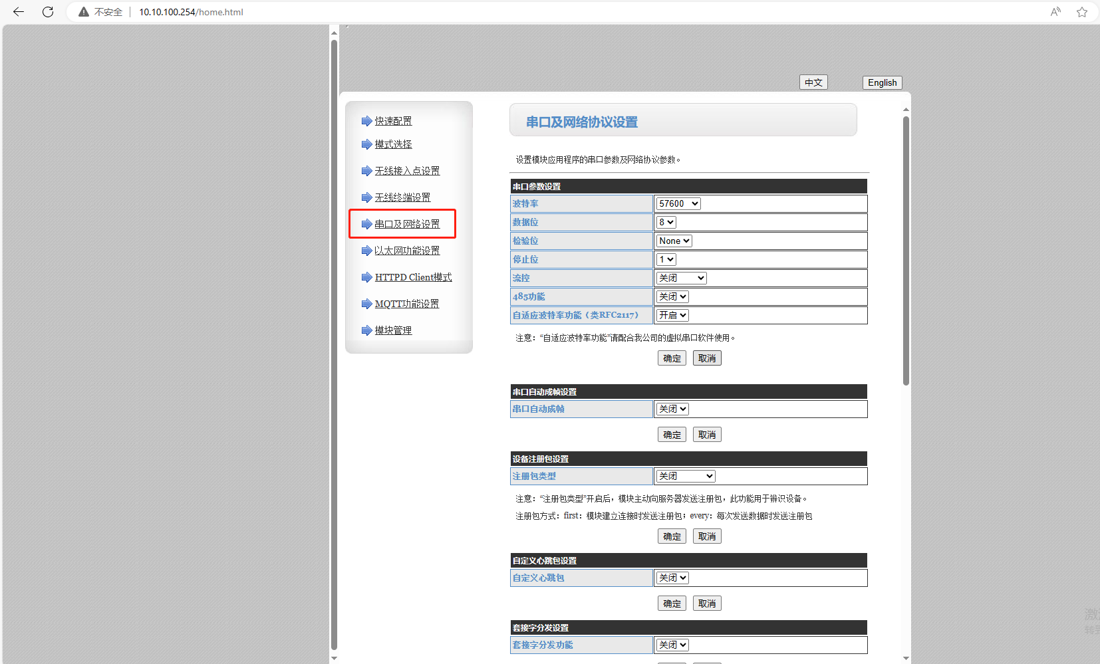Expand the 注册包类型 dropdown
The height and width of the screenshot is (664, 1100).
(x=686, y=477)
